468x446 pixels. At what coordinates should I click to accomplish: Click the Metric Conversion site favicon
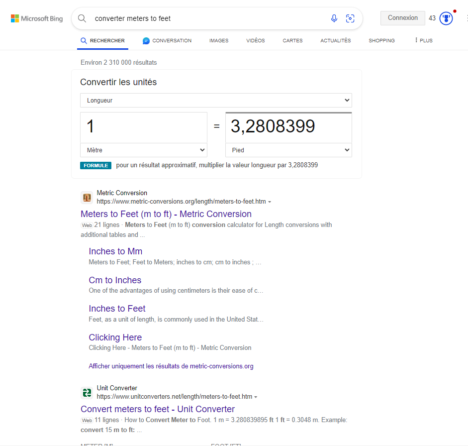[x=87, y=198]
